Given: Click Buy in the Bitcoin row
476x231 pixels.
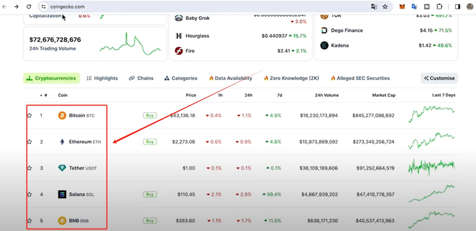Looking at the screenshot, I should click(x=150, y=115).
